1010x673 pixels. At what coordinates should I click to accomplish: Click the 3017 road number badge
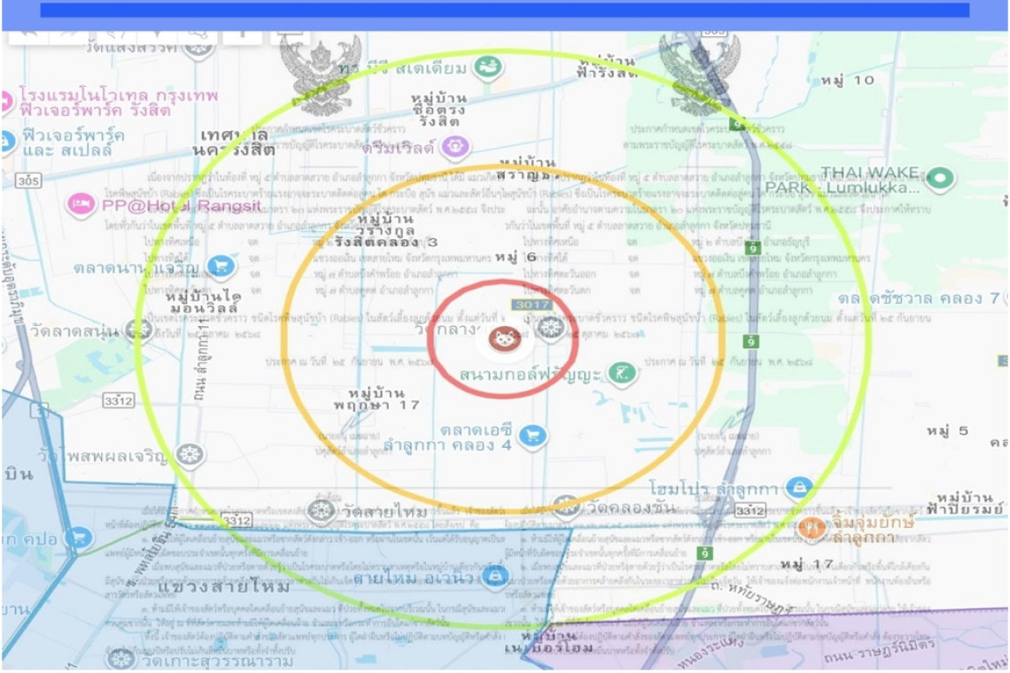tap(532, 305)
